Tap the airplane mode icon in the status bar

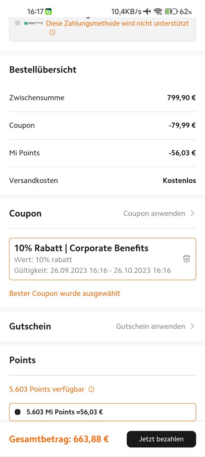147,12
